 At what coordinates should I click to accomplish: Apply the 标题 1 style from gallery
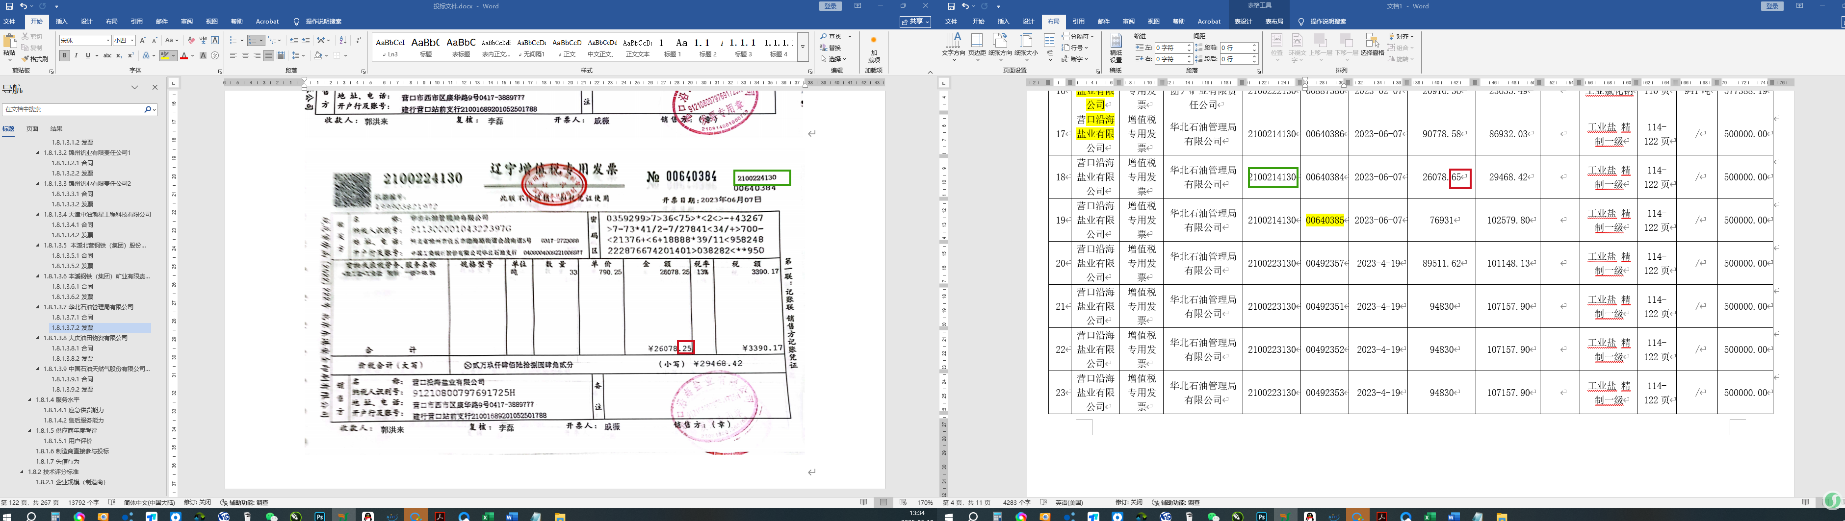click(x=672, y=47)
